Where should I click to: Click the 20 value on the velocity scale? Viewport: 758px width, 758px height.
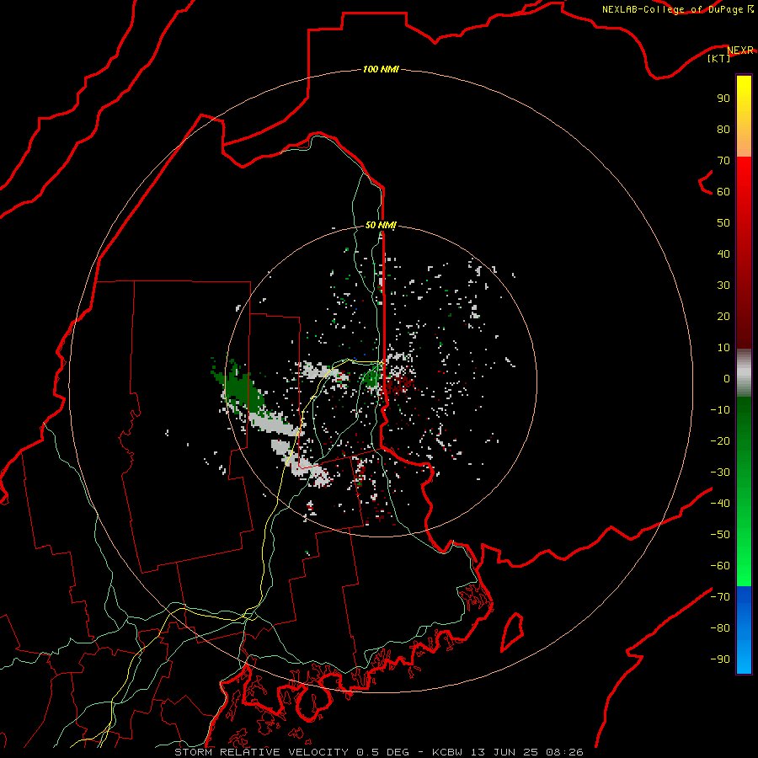[x=723, y=316]
